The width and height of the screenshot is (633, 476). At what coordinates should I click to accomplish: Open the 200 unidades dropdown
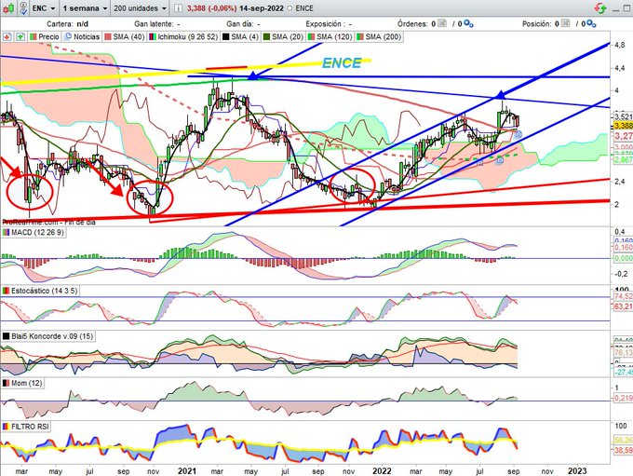[140, 8]
